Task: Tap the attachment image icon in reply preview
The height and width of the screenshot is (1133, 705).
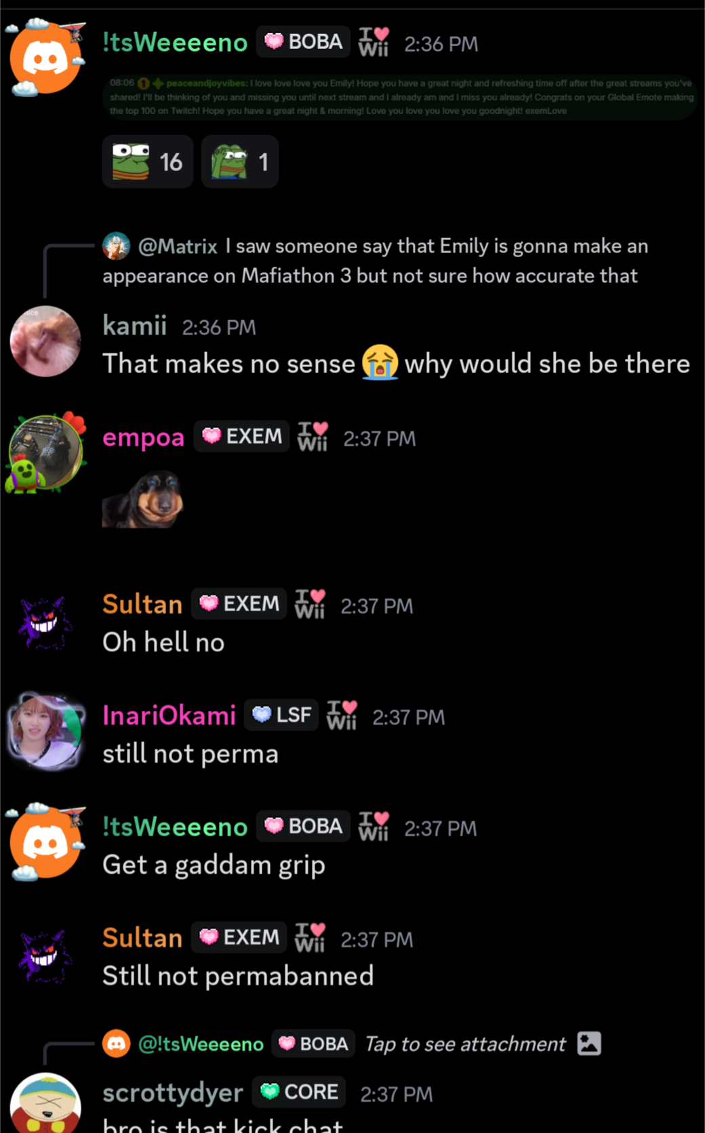Action: pos(589,1043)
